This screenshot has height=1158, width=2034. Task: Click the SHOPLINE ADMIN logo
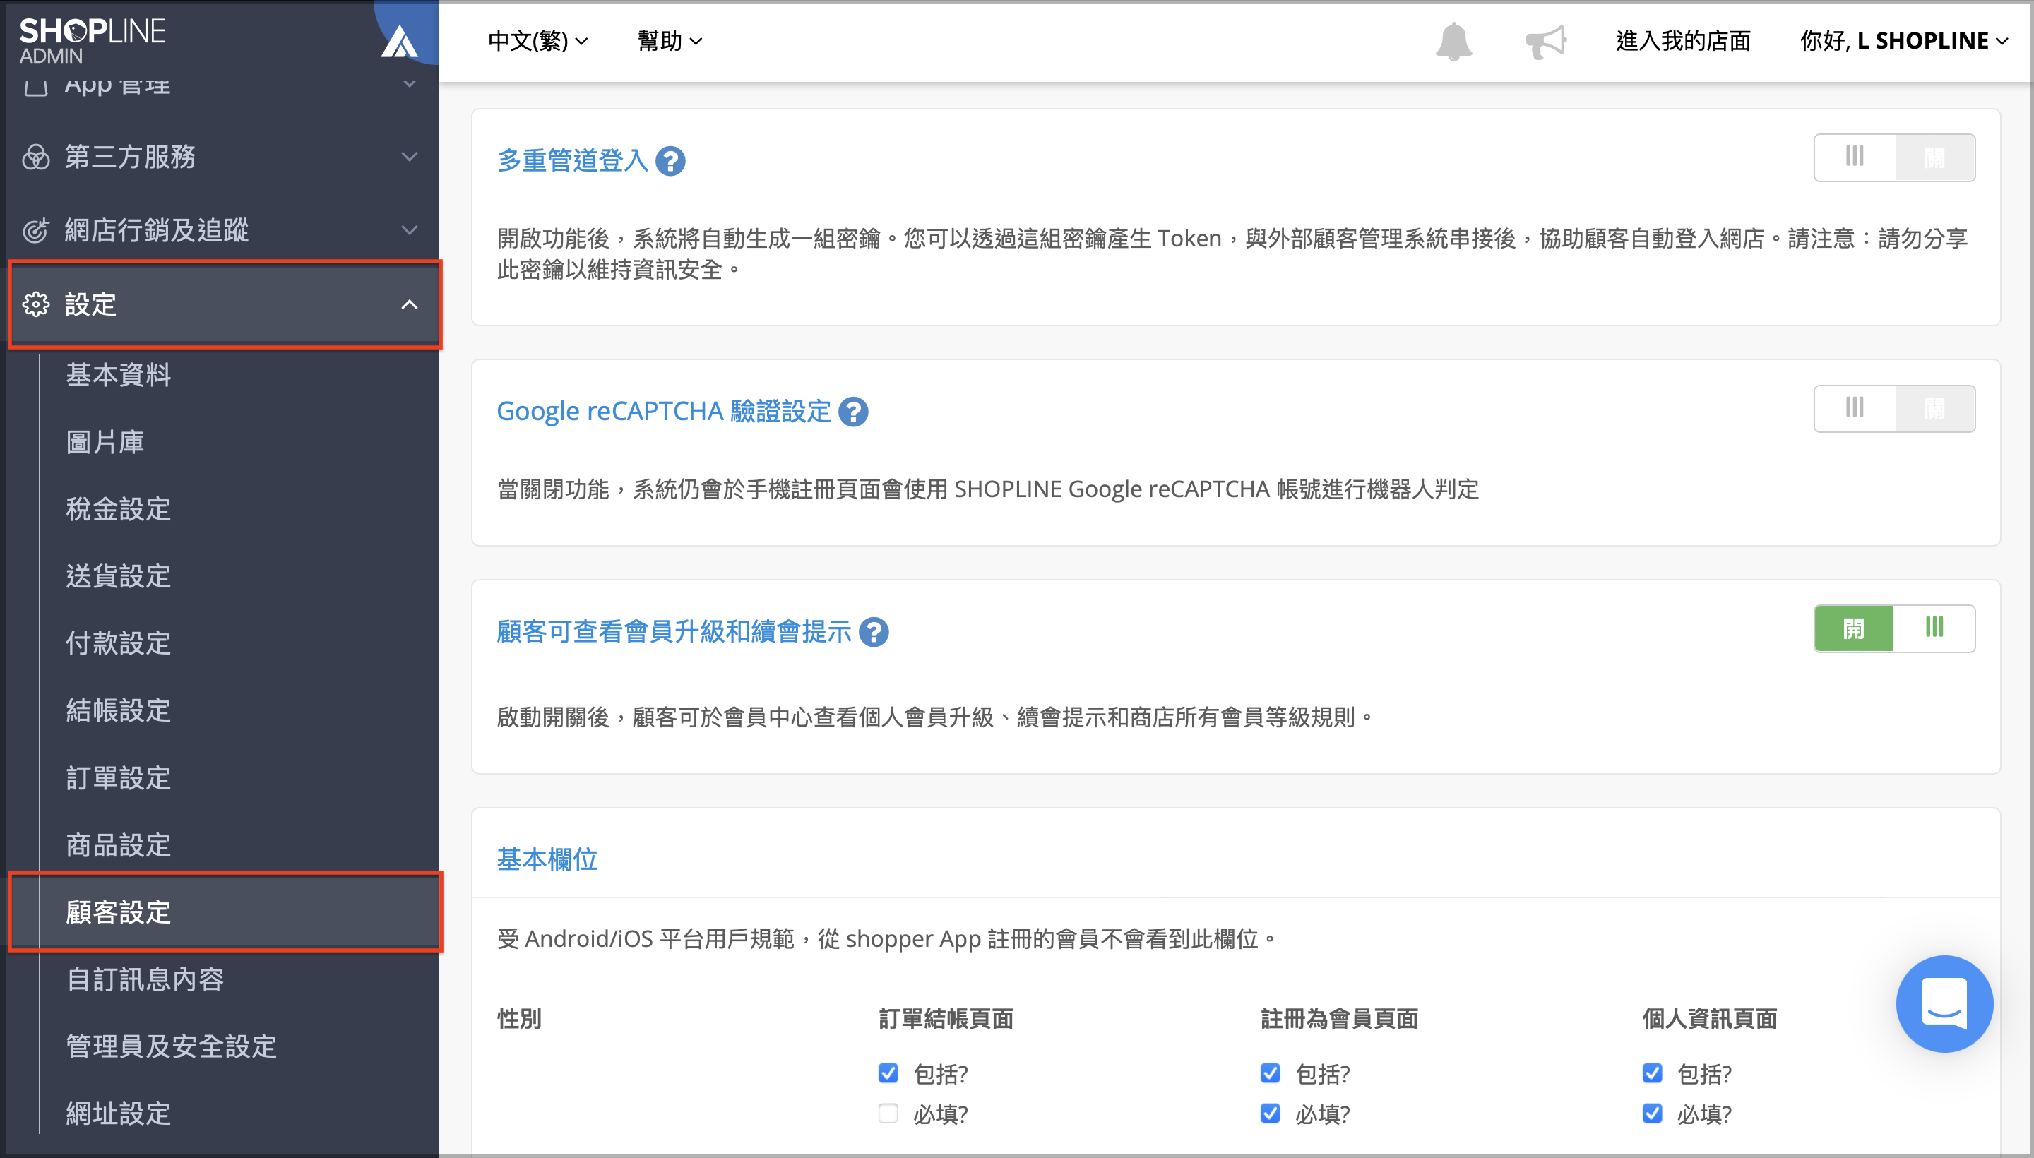(x=92, y=40)
